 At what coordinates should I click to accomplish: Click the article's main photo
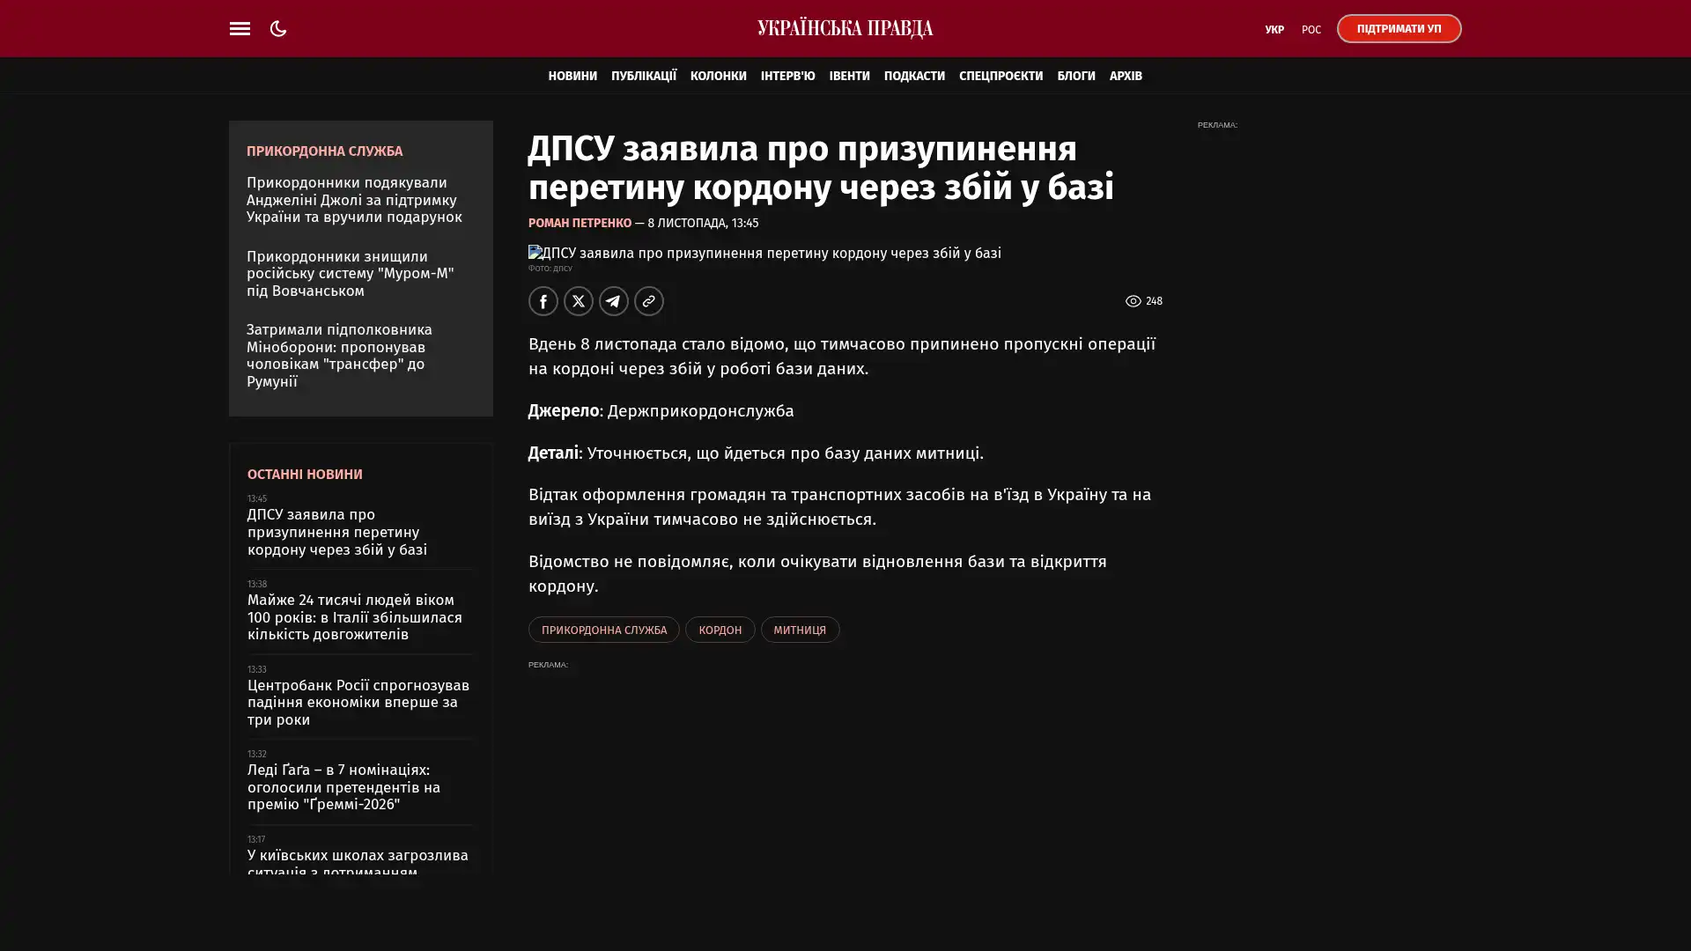click(x=764, y=254)
